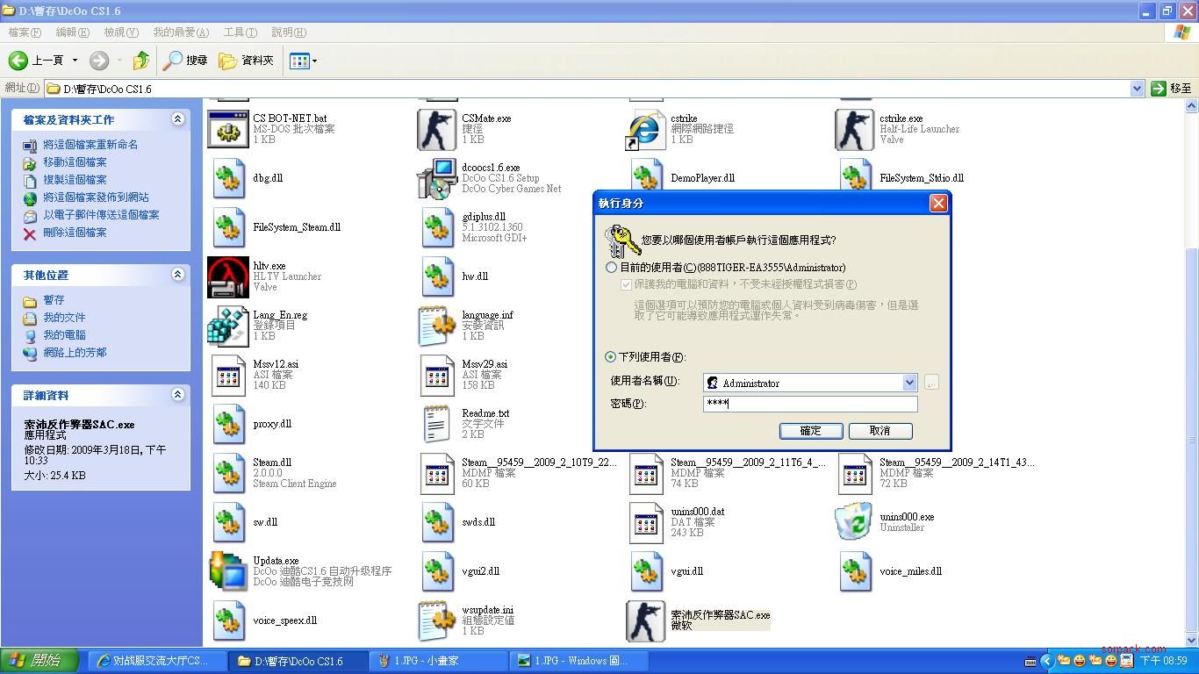Select the cstrike.exe Half-Life Launcher icon
Viewport: 1199px width, 674px height.
[855, 130]
